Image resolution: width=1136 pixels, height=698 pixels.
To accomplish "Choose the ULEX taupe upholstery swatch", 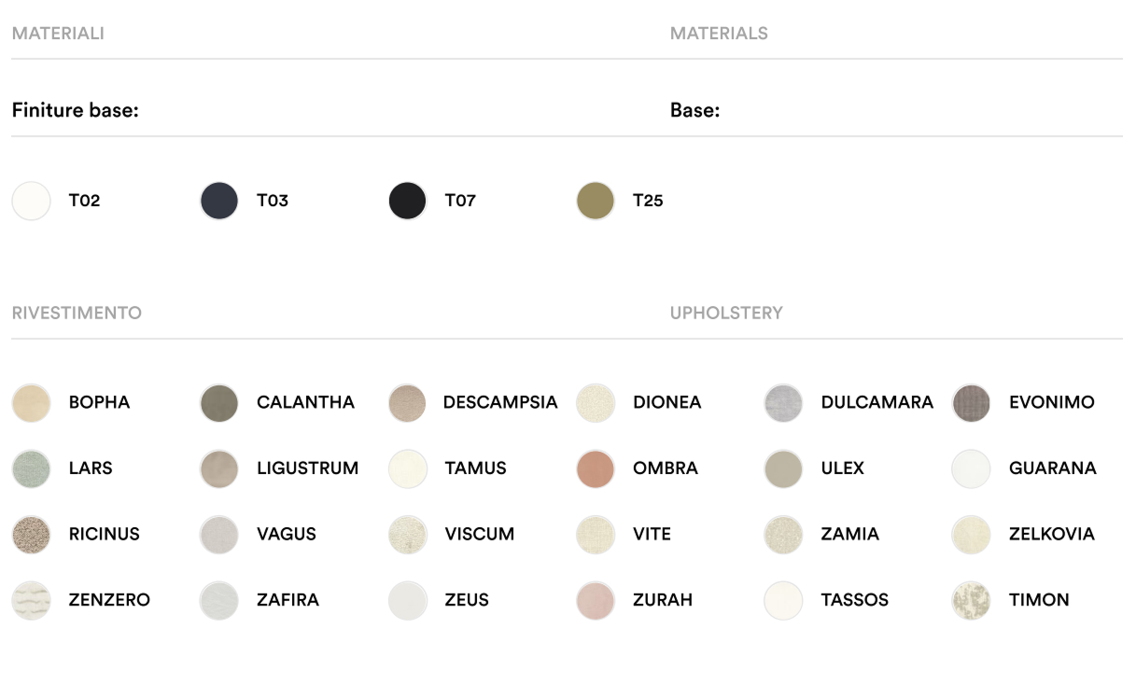I will [x=783, y=468].
